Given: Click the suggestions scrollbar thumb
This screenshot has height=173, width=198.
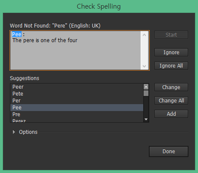Looking at the screenshot, I should pyautogui.click(x=146, y=93).
